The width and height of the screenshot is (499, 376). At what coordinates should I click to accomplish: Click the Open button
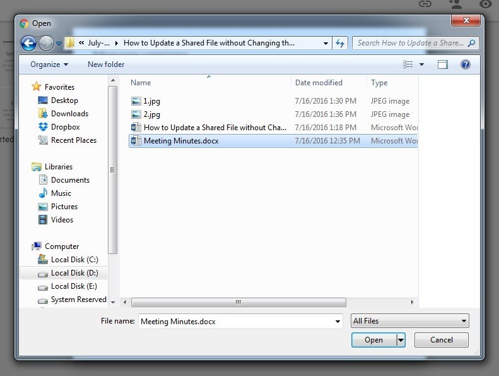[x=374, y=340]
